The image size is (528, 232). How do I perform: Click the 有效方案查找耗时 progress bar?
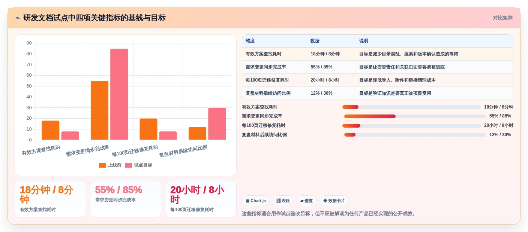point(412,107)
